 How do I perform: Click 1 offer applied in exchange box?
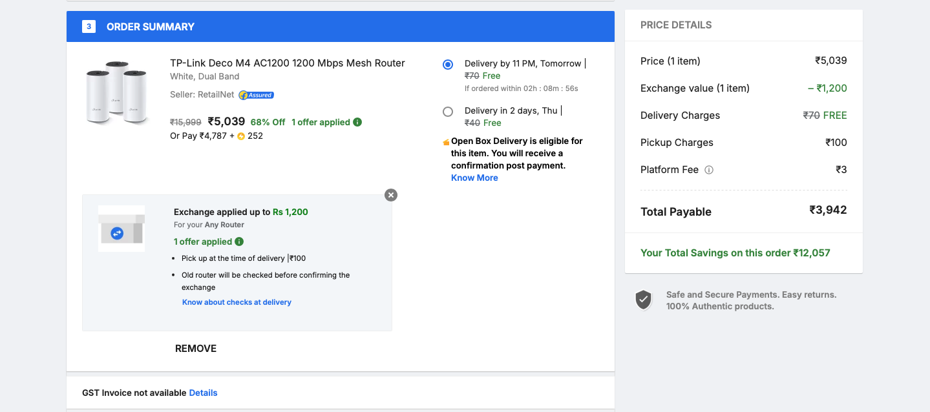[x=203, y=242]
